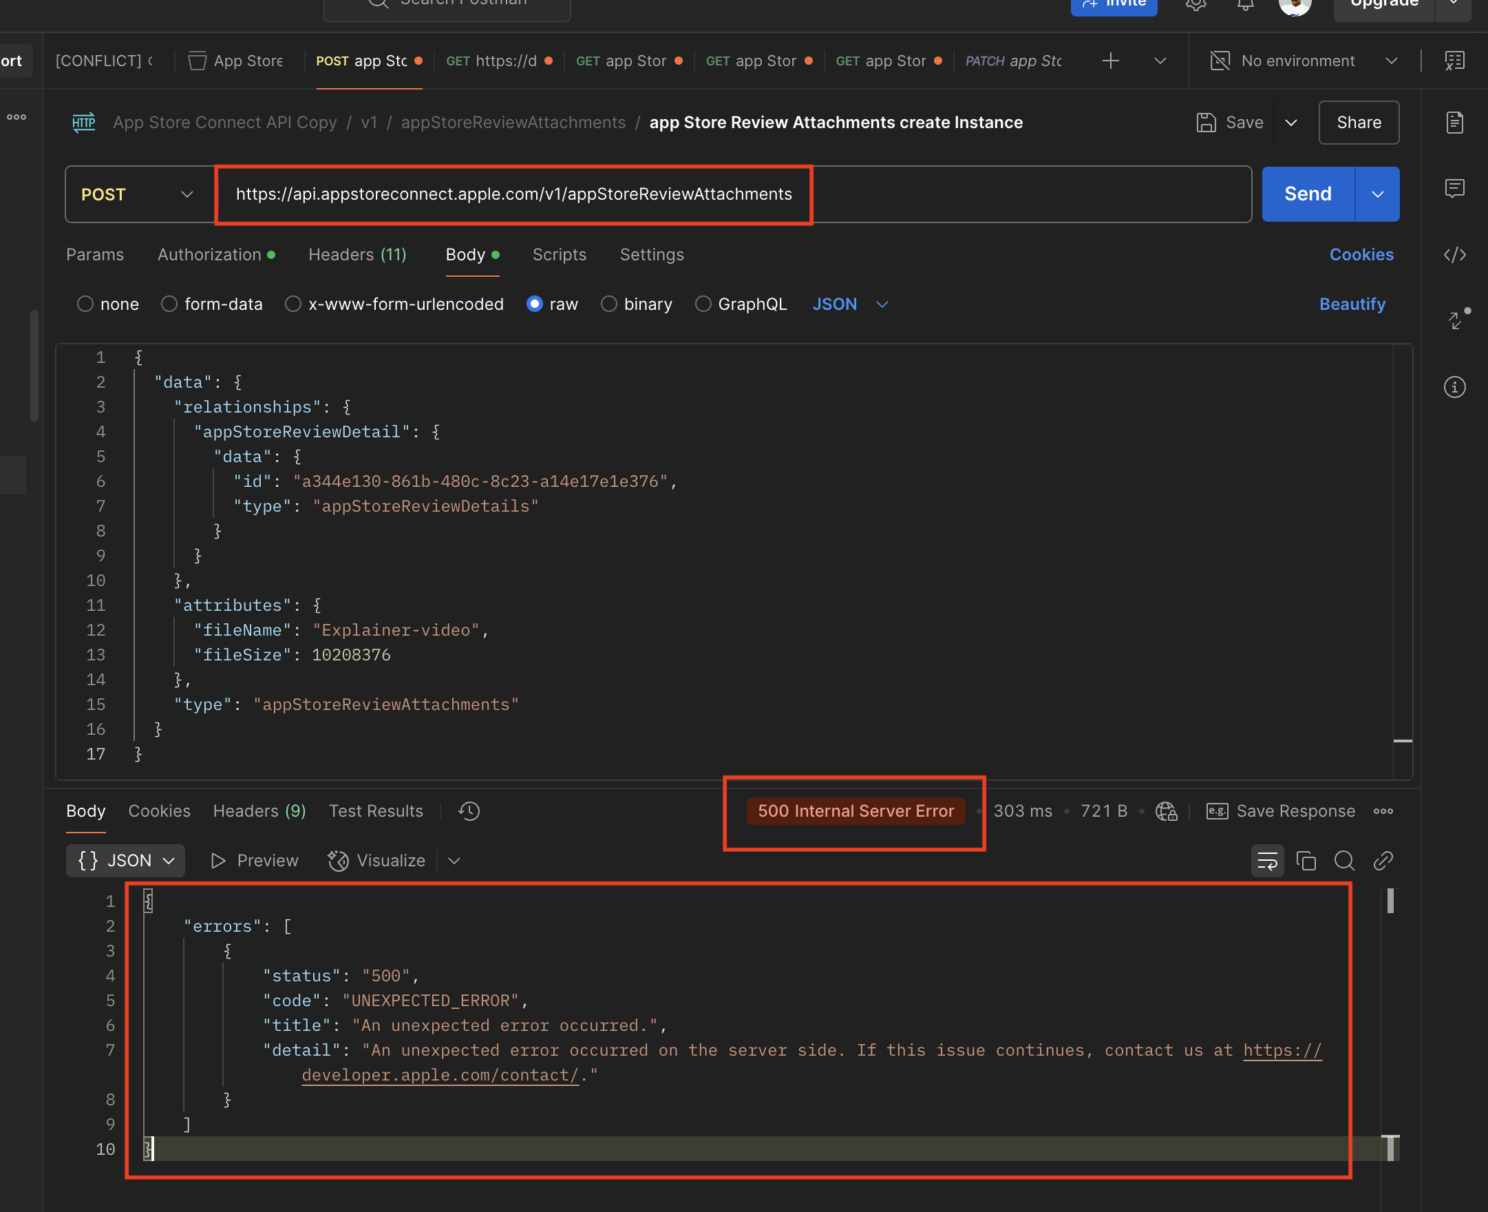The image size is (1488, 1212).
Task: Click the code snippet icon in right sidebar
Action: [1454, 255]
